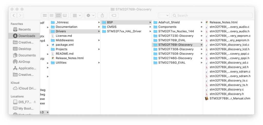Open the Action gear dropdown menu

[90, 16]
